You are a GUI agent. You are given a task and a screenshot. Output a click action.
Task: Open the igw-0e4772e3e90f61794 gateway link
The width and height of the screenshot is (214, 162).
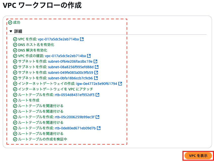click(x=97, y=84)
